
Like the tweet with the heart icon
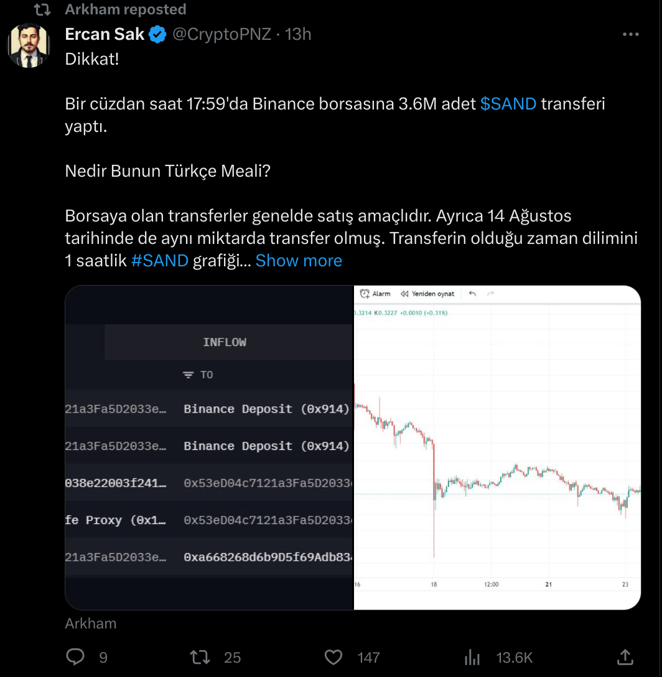point(333,657)
